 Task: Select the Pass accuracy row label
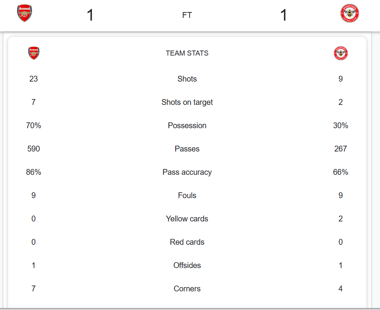[x=187, y=172]
